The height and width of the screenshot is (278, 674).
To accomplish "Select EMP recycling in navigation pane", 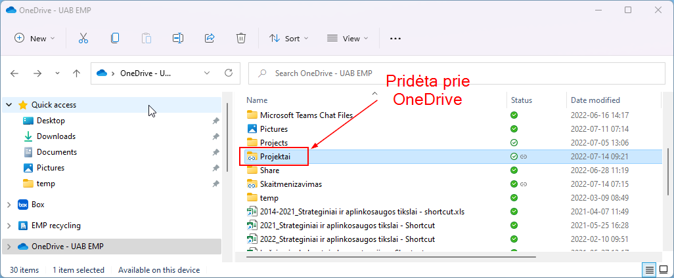I will coord(56,226).
